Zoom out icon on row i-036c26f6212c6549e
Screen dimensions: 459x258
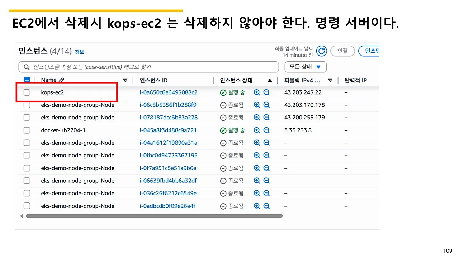(x=266, y=193)
